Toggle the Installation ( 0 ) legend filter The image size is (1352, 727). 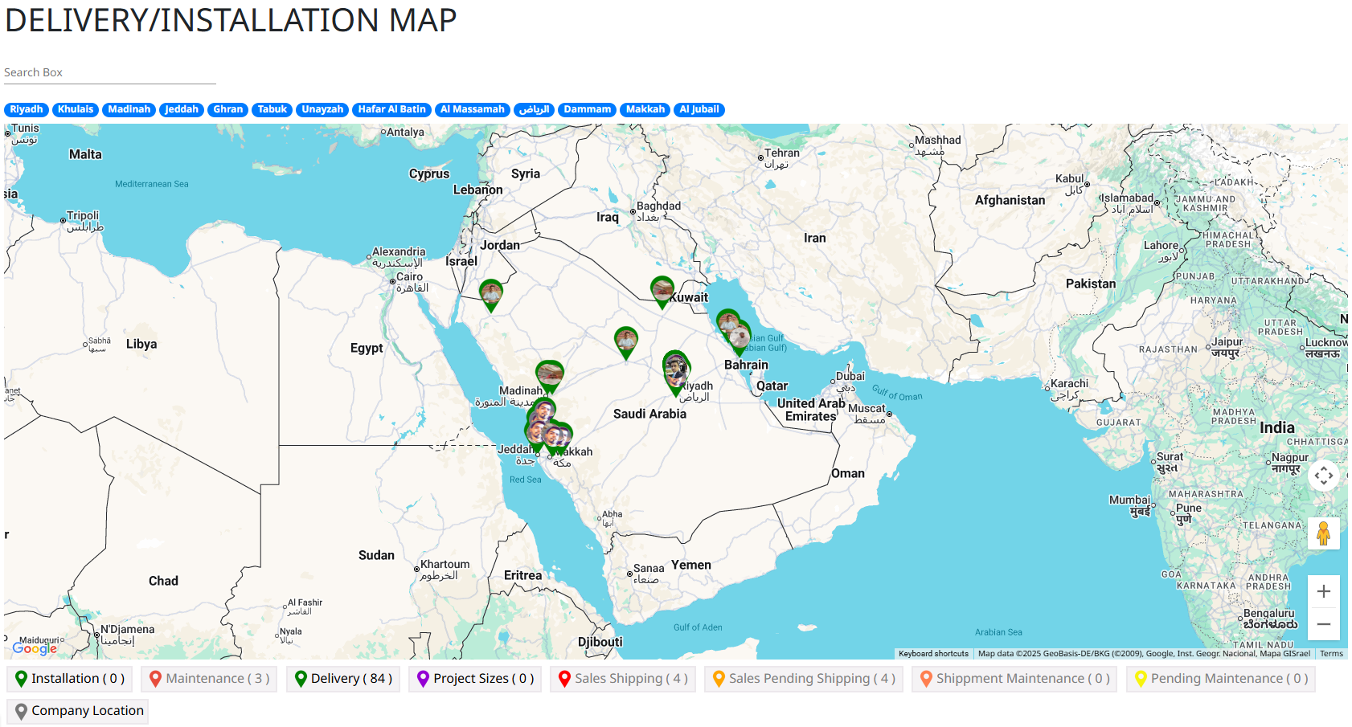[x=70, y=679]
